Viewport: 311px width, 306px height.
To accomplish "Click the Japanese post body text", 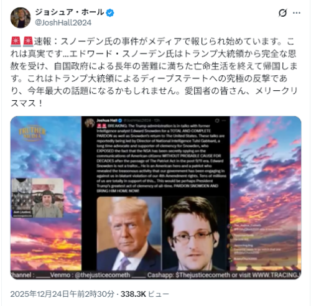I will [154, 72].
